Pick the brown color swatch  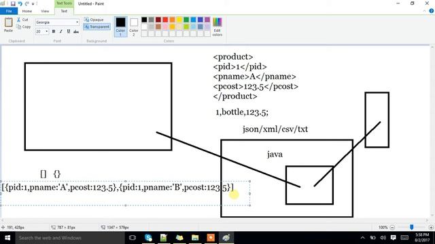[158, 27]
